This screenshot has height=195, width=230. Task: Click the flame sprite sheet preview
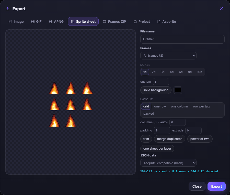click(71, 102)
